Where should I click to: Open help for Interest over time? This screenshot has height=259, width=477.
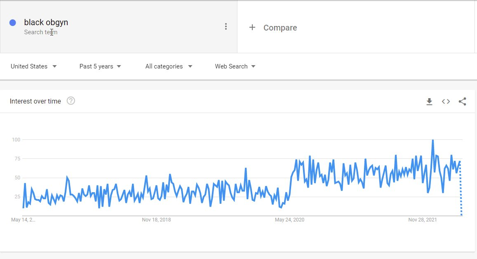point(71,101)
